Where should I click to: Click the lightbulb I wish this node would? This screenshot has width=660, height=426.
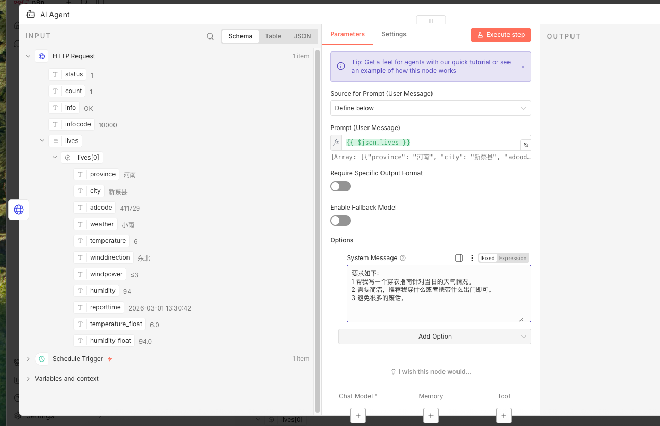click(x=394, y=372)
